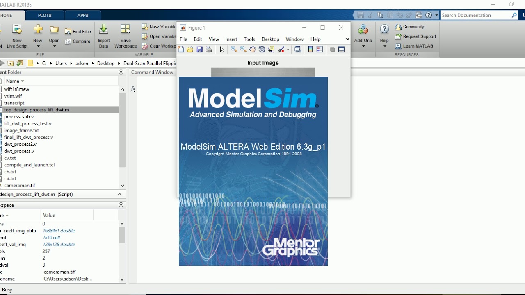
Task: Switch to the PLOTS ribbon tab
Action: 45,16
